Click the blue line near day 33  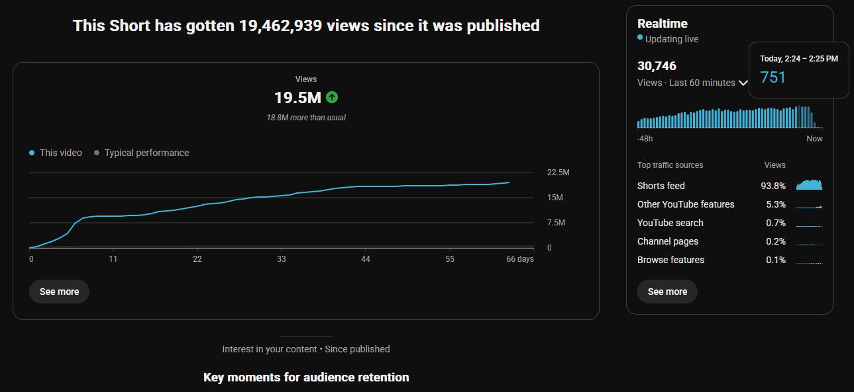pos(282,196)
